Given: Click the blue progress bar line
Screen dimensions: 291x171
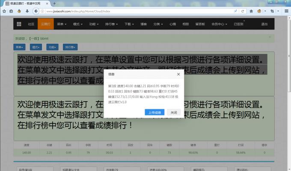Looking at the screenshot, I should 144,162.
